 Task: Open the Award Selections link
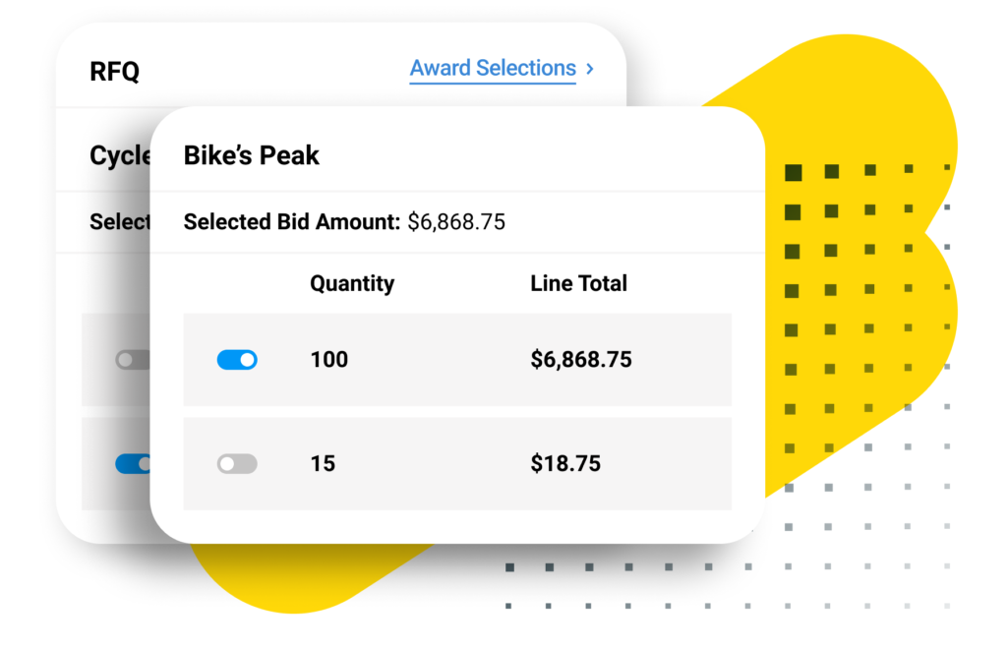[493, 68]
